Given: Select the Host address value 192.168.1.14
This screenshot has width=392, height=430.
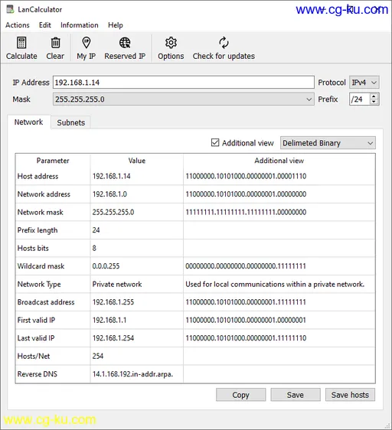Looking at the screenshot, I should pyautogui.click(x=137, y=176).
